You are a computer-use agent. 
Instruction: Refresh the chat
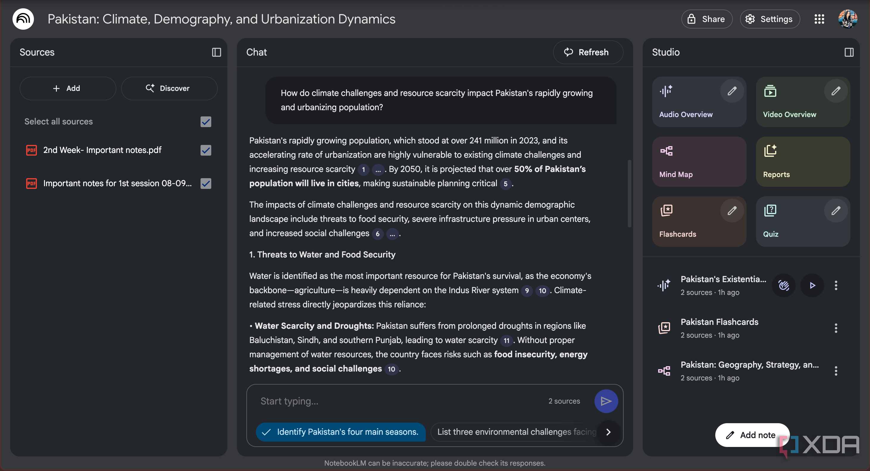coord(588,52)
